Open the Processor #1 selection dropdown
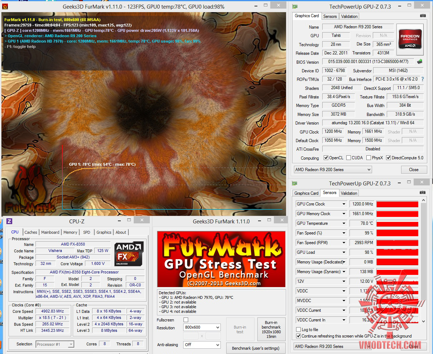This screenshot has height=354, width=433. tap(55, 344)
